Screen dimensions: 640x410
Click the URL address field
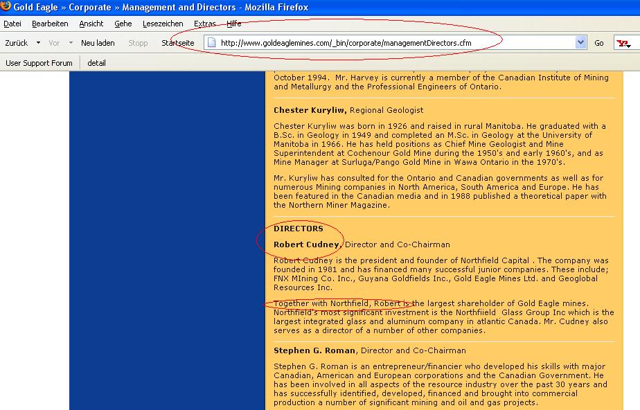pos(395,43)
